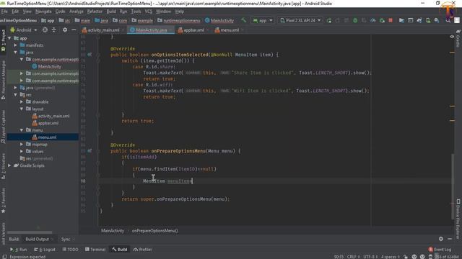Image resolution: width=462 pixels, height=259 pixels.
Task: Open the Refactor menu
Action: tap(95, 12)
